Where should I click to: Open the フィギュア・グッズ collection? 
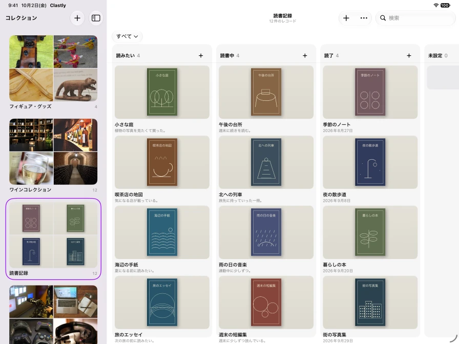click(x=53, y=72)
